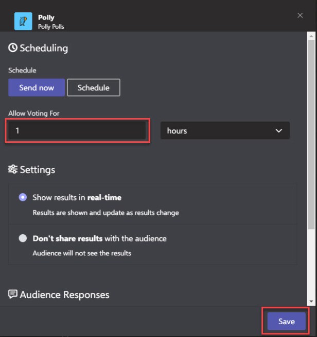
Task: Click the Polly parrot app icon
Action: [x=23, y=21]
